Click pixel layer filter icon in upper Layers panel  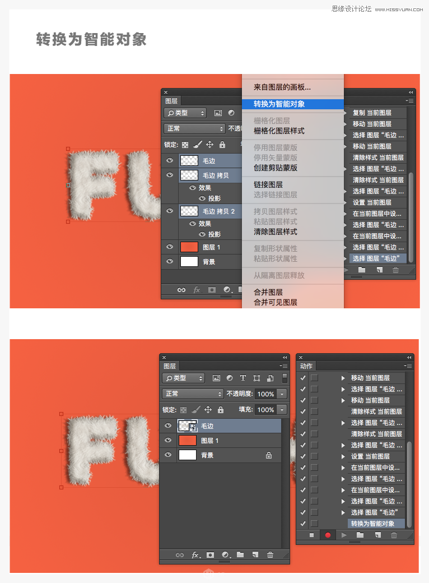218,113
